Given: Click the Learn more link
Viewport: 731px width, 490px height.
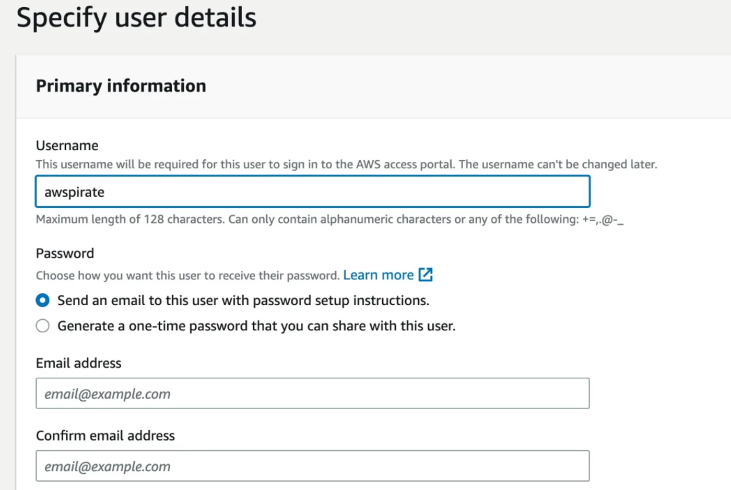Looking at the screenshot, I should click(378, 274).
